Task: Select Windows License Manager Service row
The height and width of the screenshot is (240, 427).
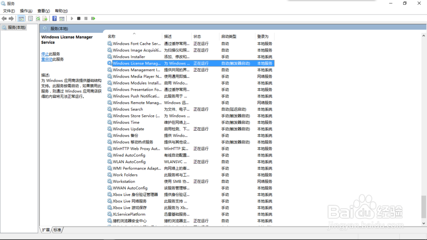Action: pos(190,63)
